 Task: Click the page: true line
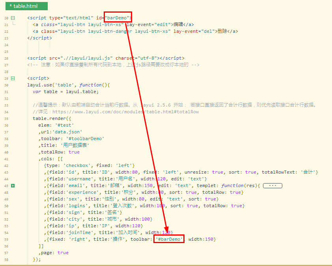click(x=53, y=253)
